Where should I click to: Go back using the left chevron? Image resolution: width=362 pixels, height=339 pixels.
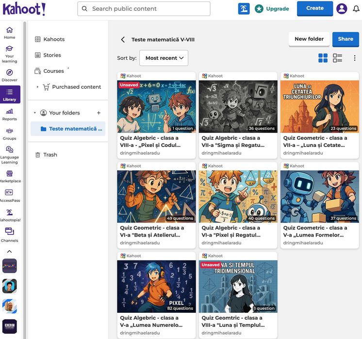tap(123, 40)
